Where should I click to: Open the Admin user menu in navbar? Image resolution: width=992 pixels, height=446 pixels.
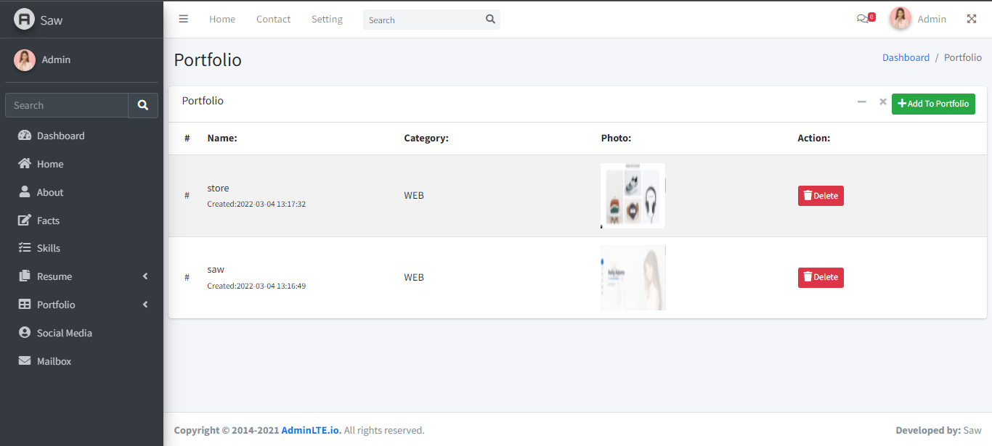click(919, 19)
